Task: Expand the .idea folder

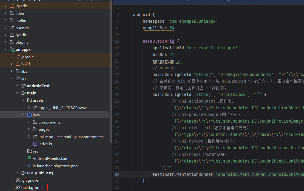Action: pyautogui.click(x=6, y=13)
